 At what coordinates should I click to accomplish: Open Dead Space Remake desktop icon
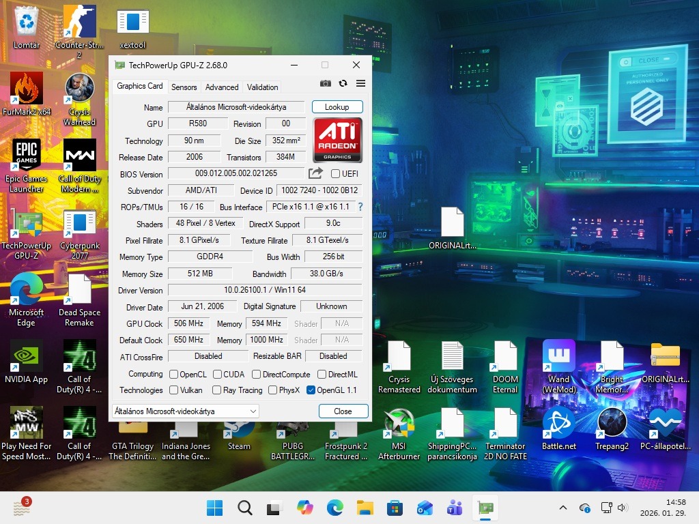tap(79, 300)
